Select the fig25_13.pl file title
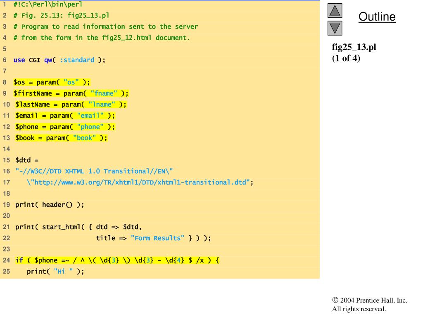 tap(354, 47)
